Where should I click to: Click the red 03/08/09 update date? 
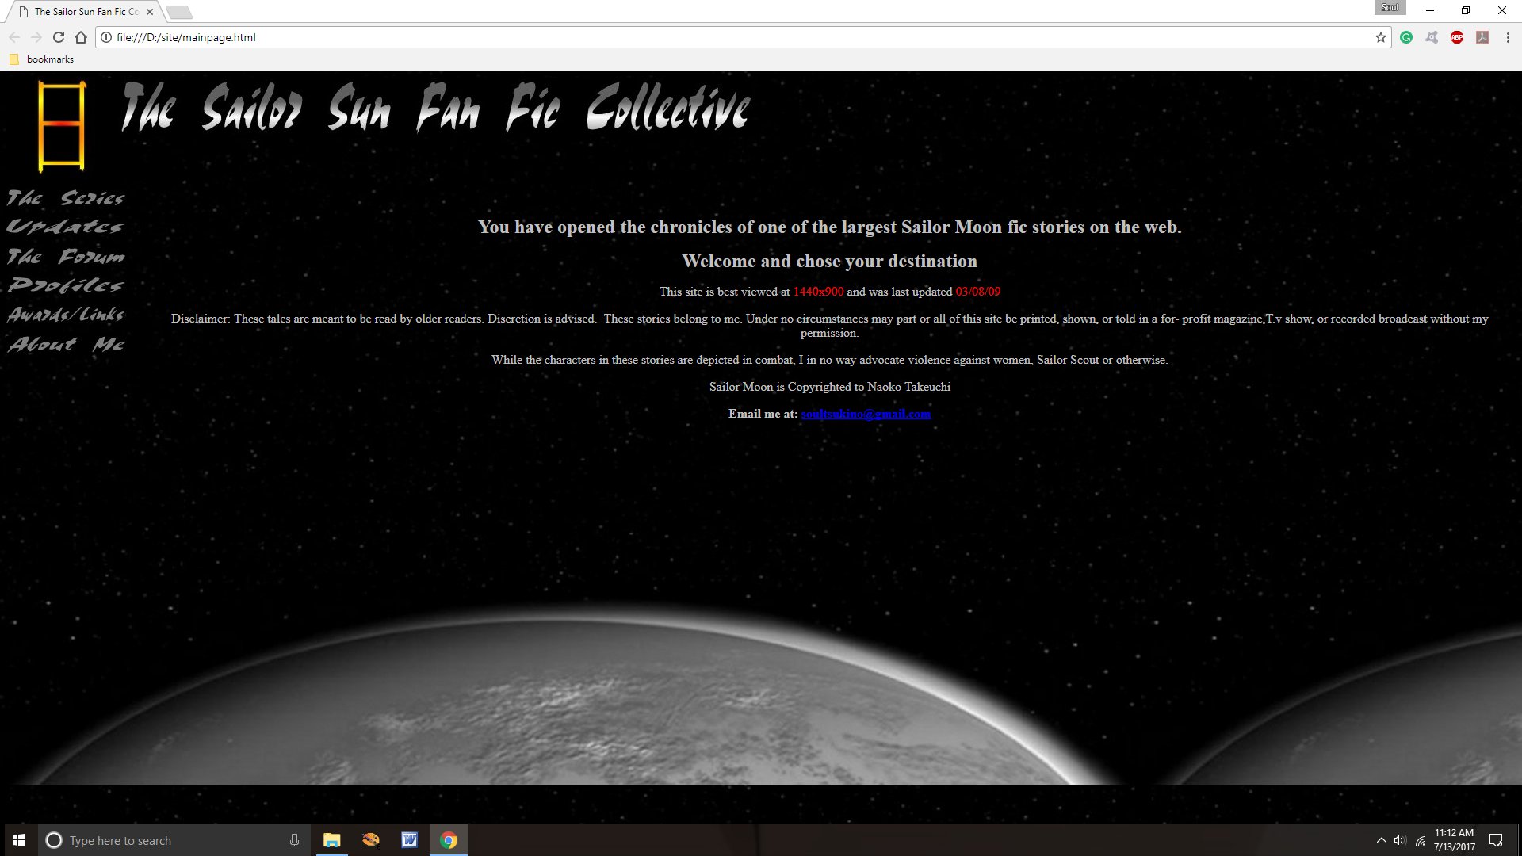978,292
